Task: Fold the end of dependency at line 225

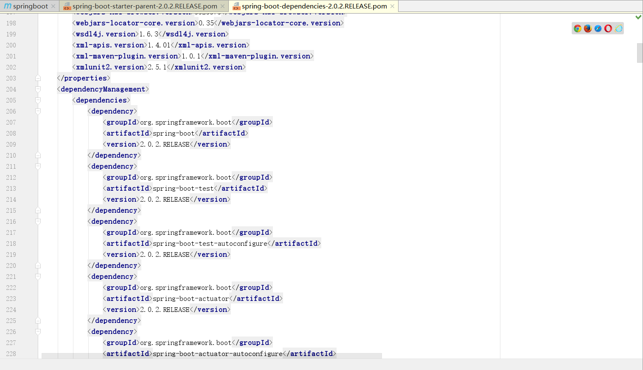Action: point(38,320)
